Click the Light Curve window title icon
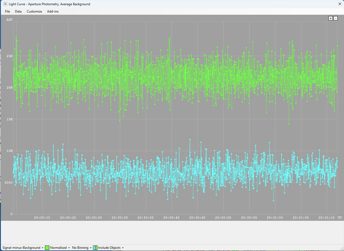Viewport: 344px width, 251px height. coord(5,4)
